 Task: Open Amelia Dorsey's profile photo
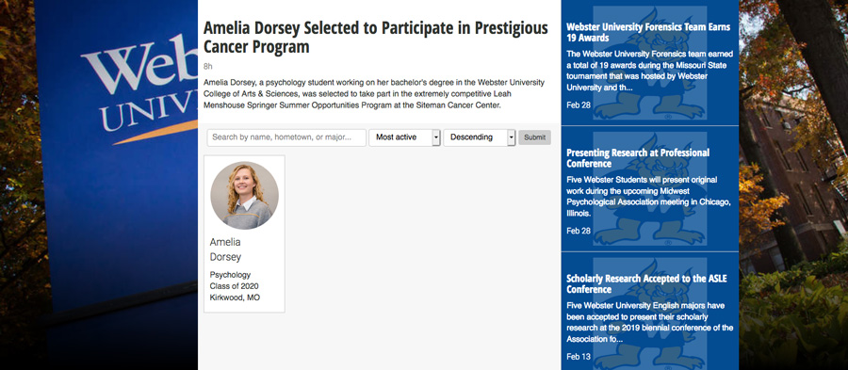(244, 195)
